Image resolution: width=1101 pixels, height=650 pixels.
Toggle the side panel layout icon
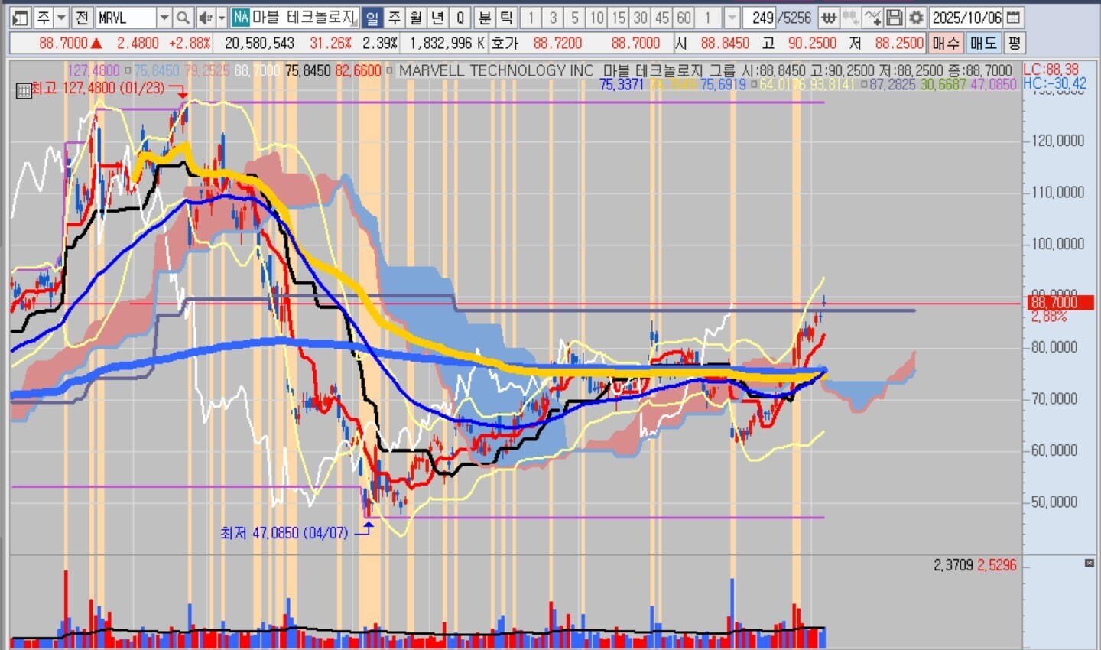click(21, 18)
